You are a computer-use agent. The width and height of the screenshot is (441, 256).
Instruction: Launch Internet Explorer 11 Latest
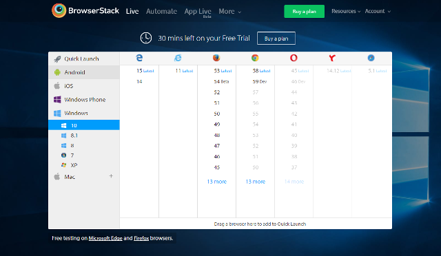click(x=184, y=71)
